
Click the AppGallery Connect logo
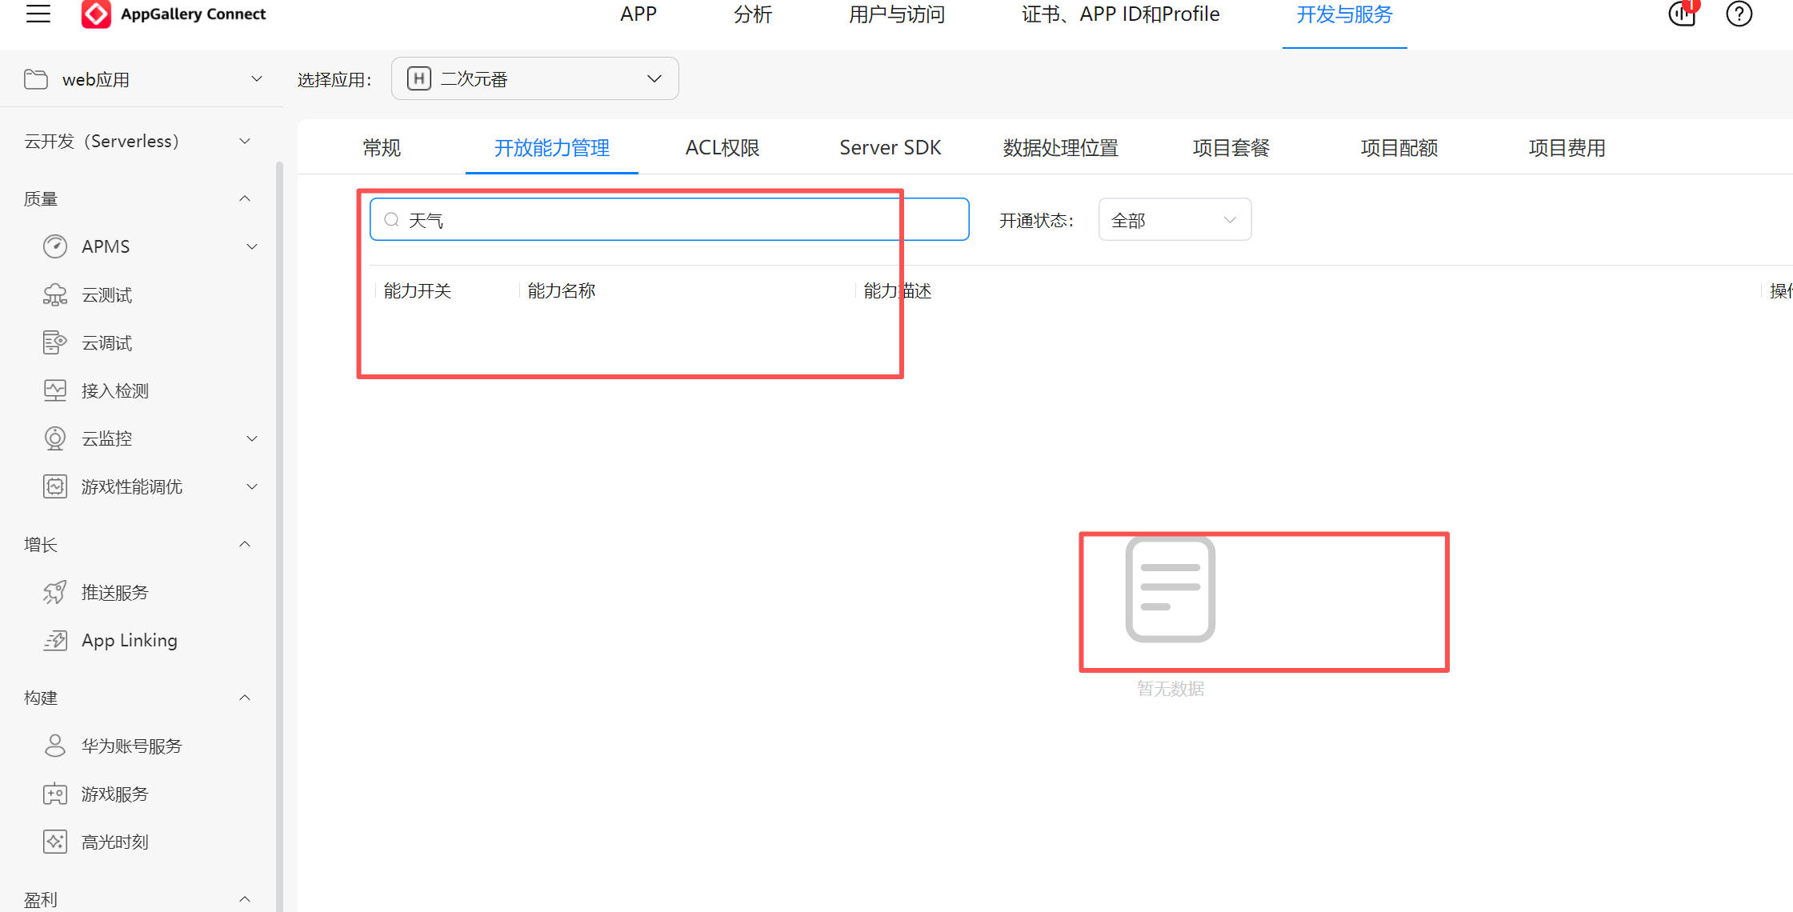point(96,14)
